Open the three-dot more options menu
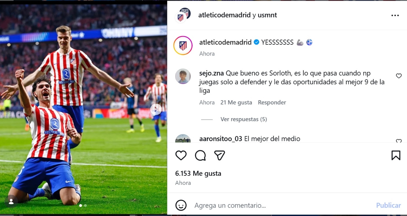The width and height of the screenshot is (407, 216). [395, 16]
